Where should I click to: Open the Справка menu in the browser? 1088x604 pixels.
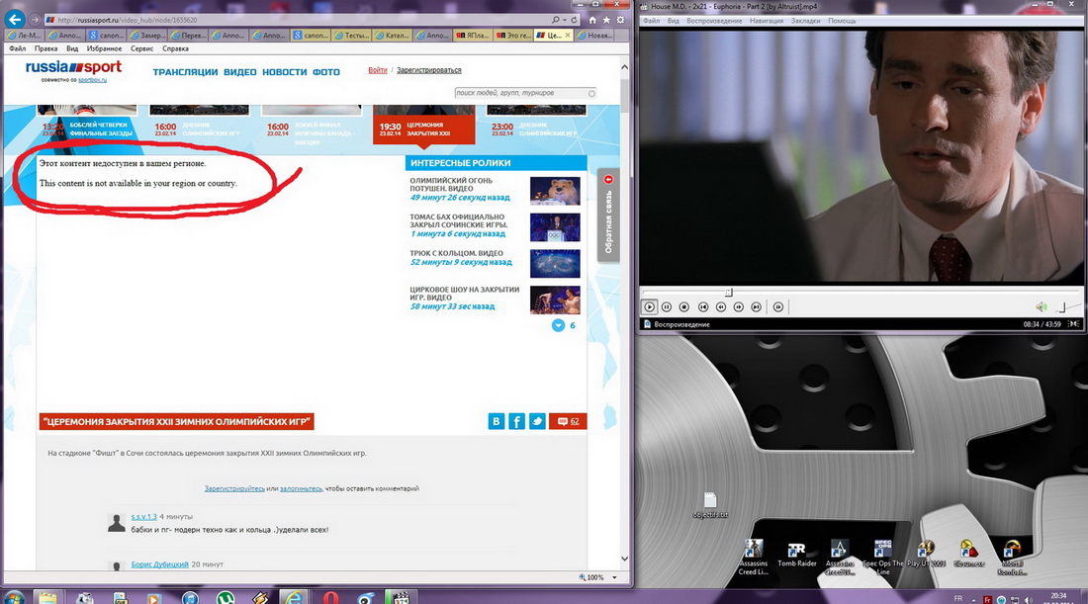[x=175, y=48]
